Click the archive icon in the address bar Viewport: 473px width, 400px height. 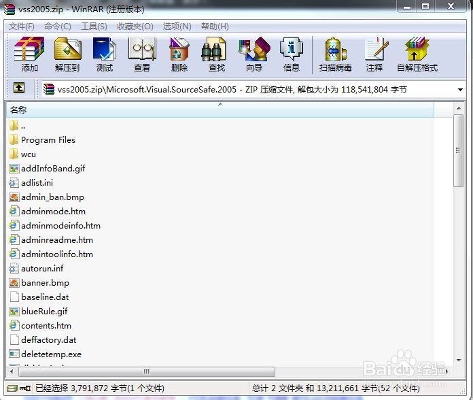click(48, 89)
